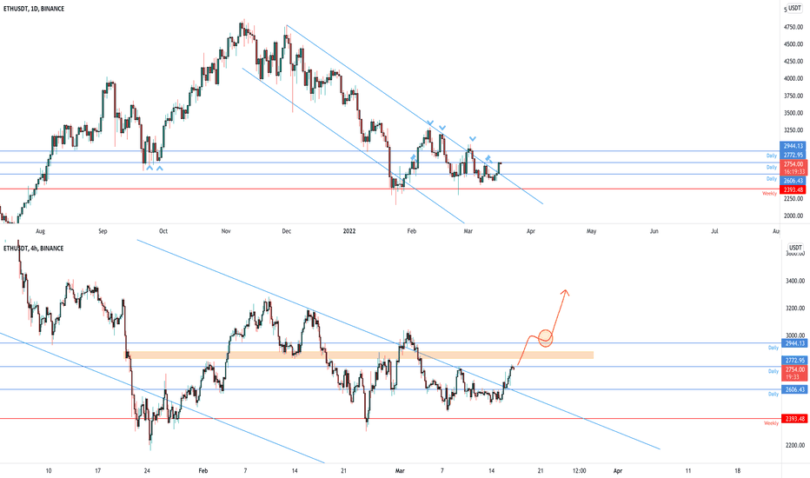Click the 4000.00 tick on 1D price scale
Image resolution: width=810 pixels, height=478 pixels.
pos(793,78)
